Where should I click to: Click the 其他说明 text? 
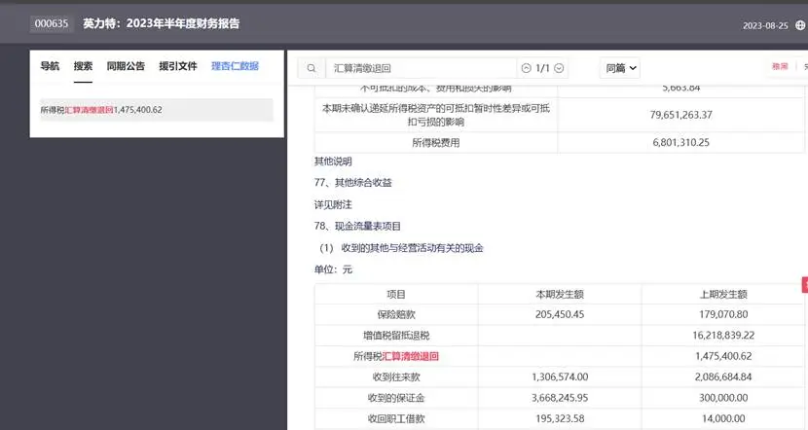(333, 161)
